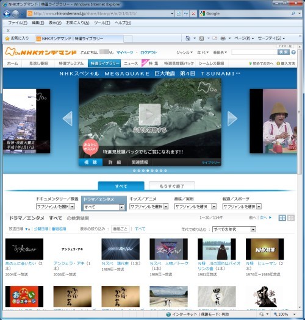The width and height of the screenshot is (305, 320).
Task: Click the Google search magnifier icon
Action: [293, 13]
